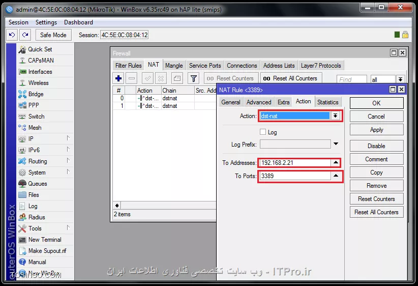Click the funnel filter icon
418x286 pixels.
[194, 78]
